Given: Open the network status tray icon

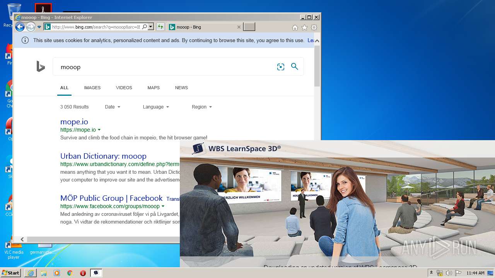Looking at the screenshot, I should pyautogui.click(x=440, y=273).
